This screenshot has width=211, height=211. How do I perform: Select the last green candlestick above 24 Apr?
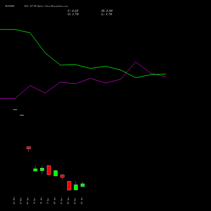[83, 185]
